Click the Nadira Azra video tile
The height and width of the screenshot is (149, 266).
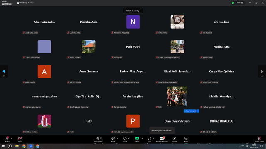click(222, 47)
